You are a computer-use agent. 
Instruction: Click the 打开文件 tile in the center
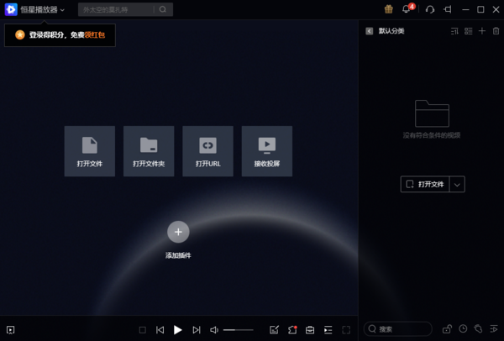pyautogui.click(x=90, y=151)
